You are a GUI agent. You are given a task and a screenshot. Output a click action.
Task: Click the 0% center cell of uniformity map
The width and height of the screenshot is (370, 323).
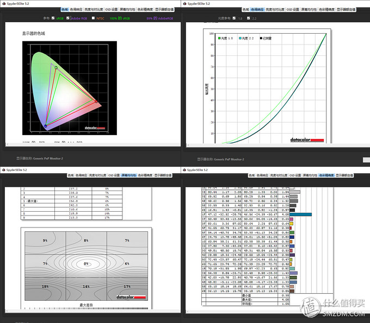tap(85, 263)
